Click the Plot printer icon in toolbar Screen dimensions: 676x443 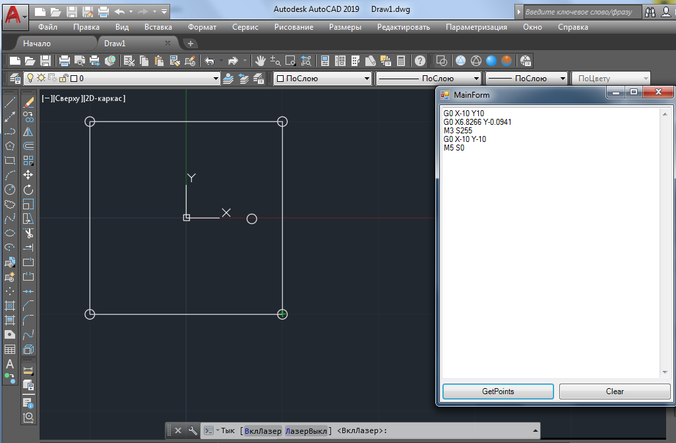64,61
